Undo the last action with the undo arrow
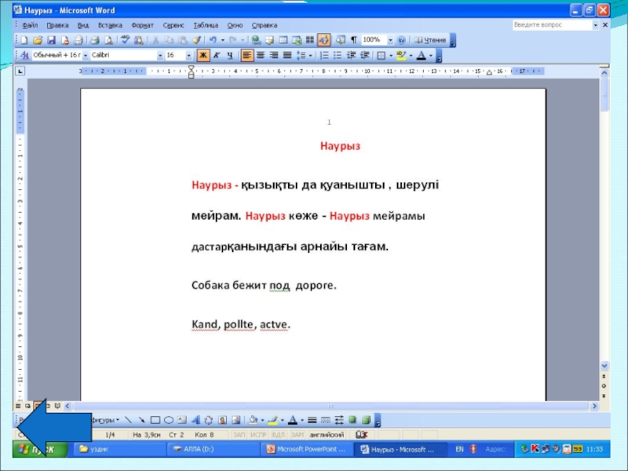 click(x=213, y=40)
